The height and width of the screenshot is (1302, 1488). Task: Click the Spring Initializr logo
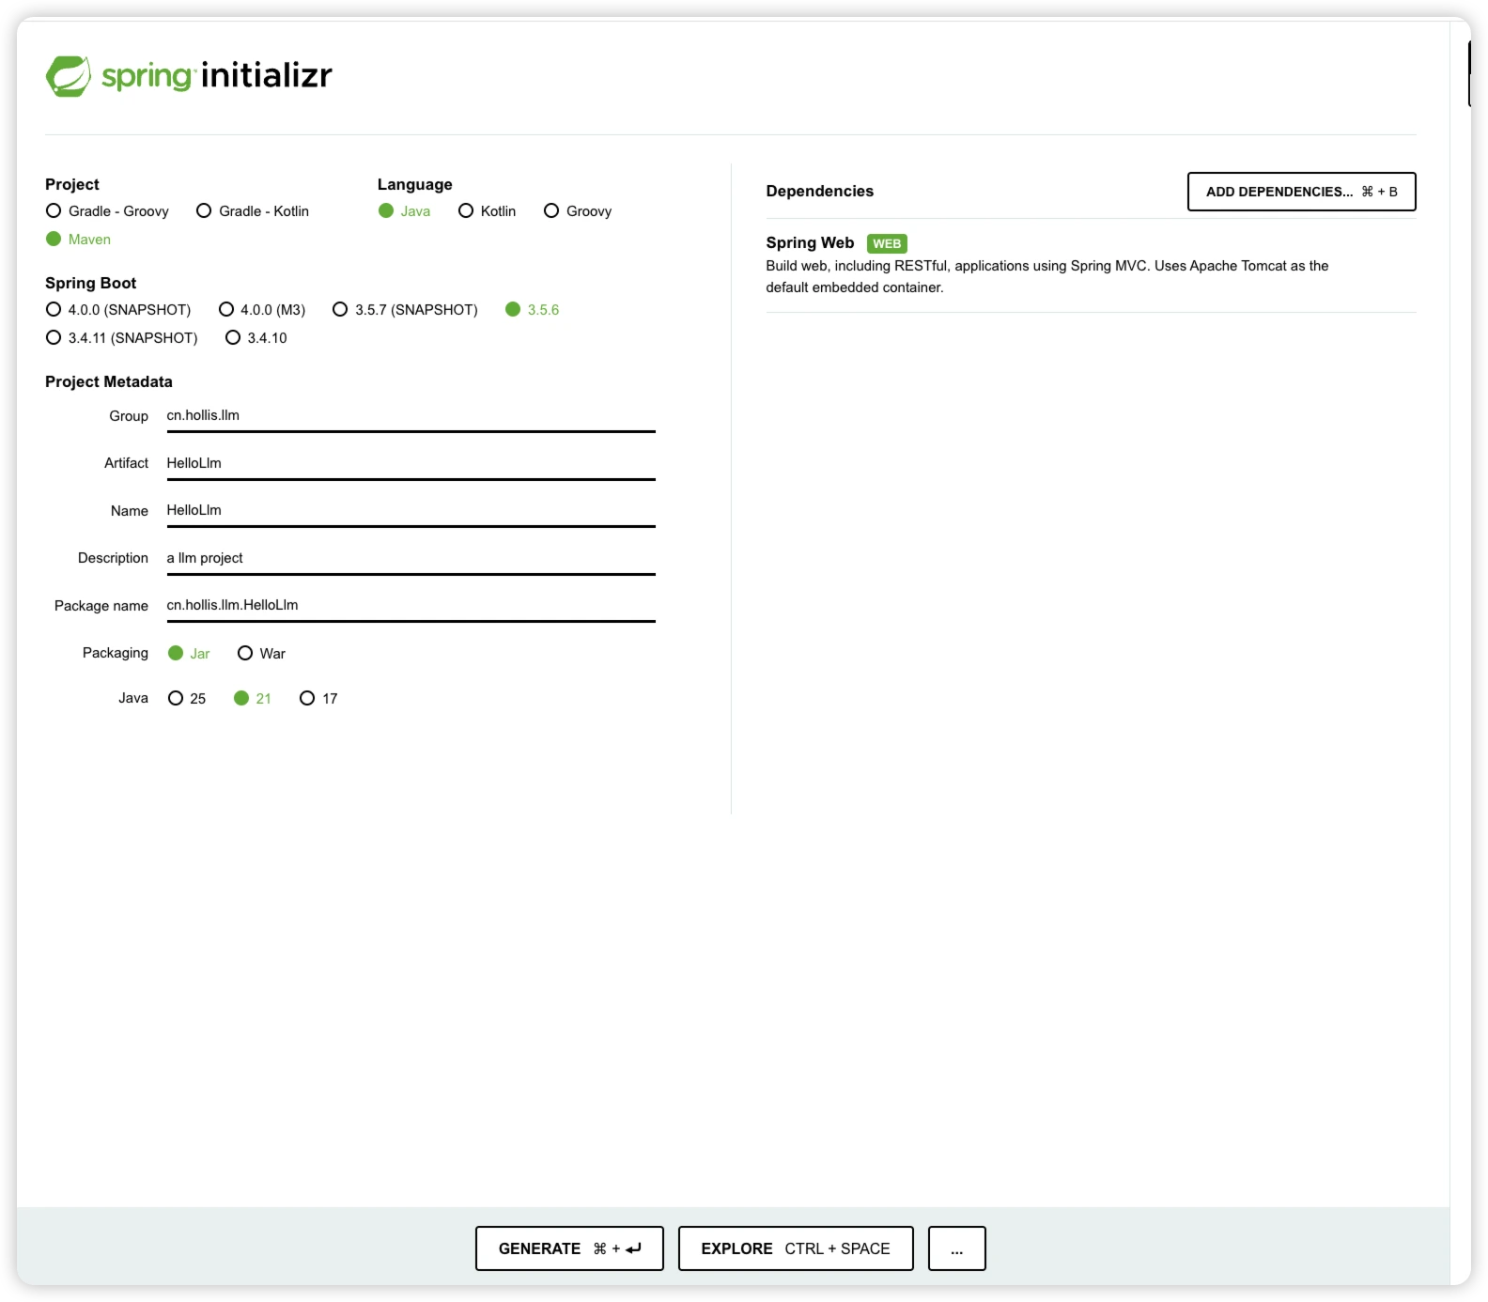point(189,75)
